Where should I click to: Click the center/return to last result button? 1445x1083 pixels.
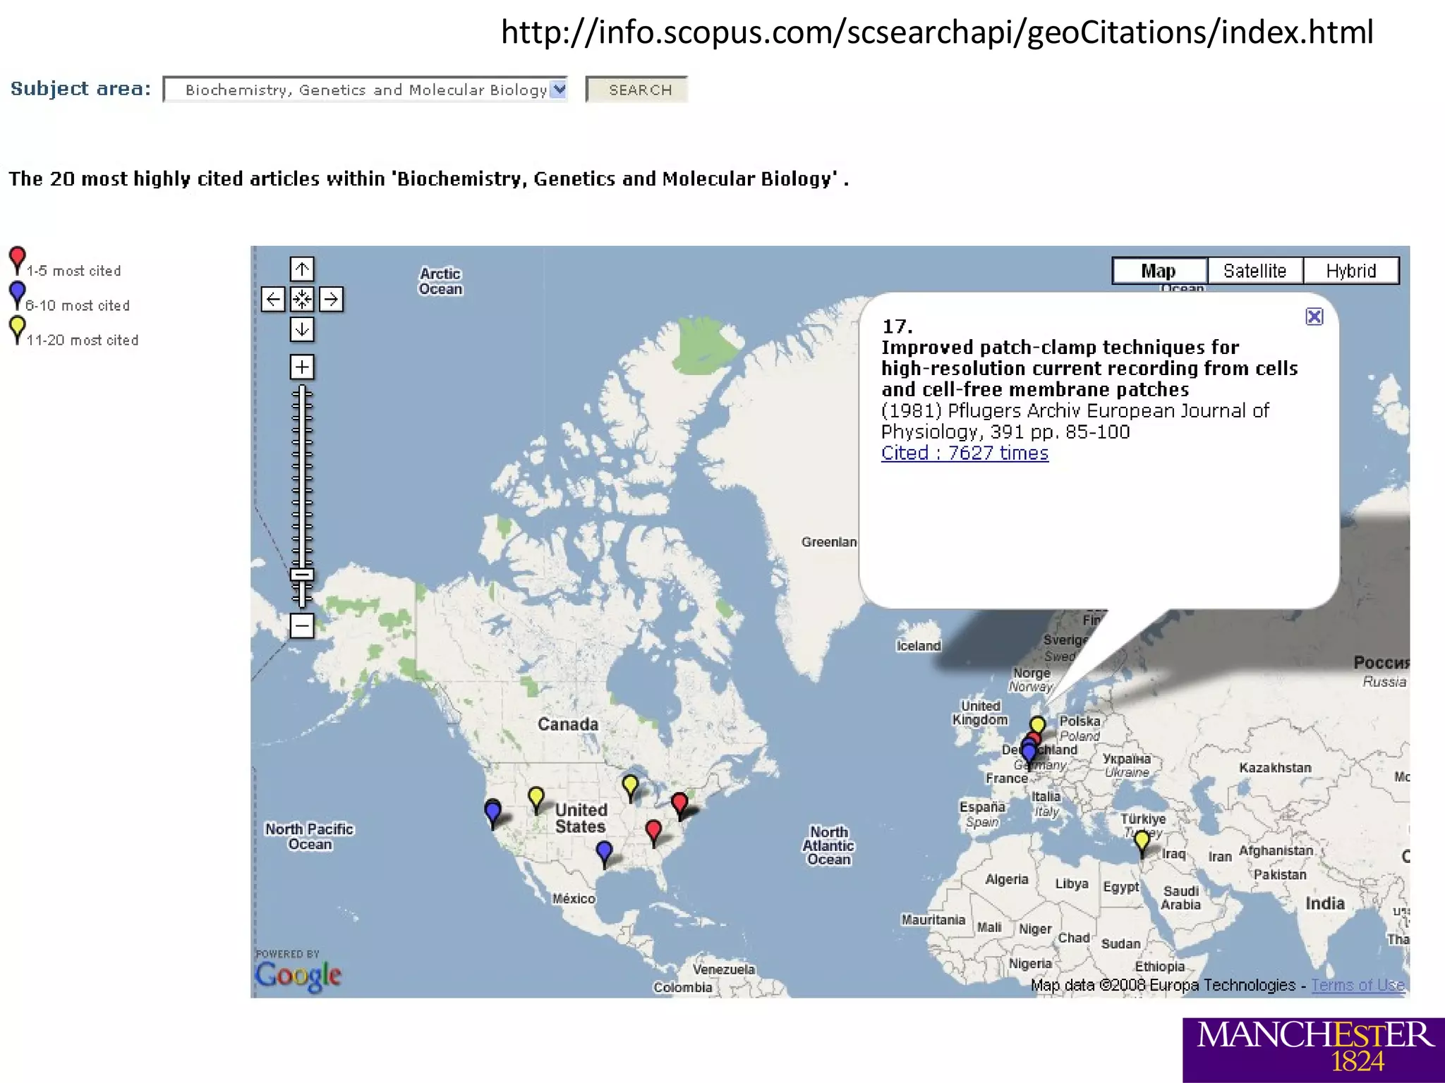point(302,299)
